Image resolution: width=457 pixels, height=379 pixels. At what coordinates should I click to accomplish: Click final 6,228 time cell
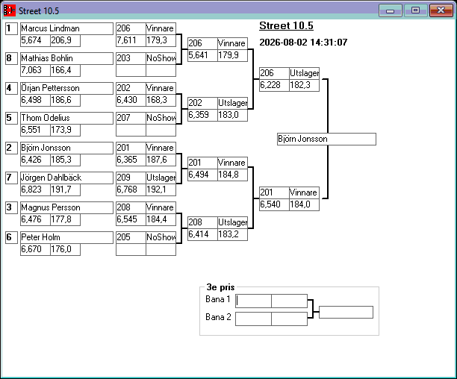[x=274, y=85]
